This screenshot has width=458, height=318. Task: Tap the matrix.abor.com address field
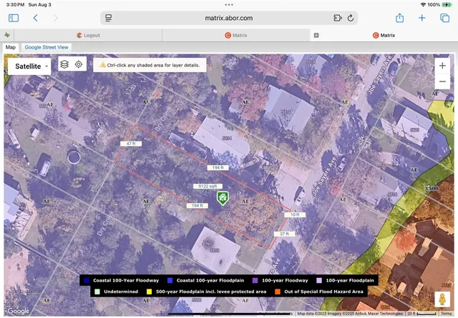click(x=229, y=18)
